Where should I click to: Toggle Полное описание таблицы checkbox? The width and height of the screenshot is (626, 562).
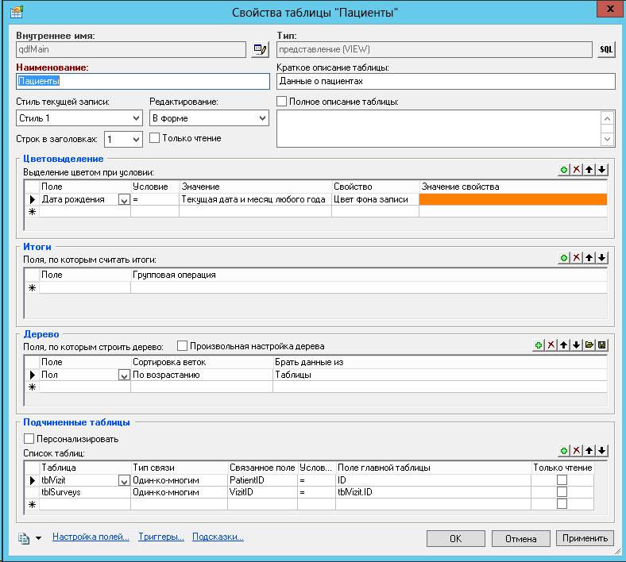point(282,101)
